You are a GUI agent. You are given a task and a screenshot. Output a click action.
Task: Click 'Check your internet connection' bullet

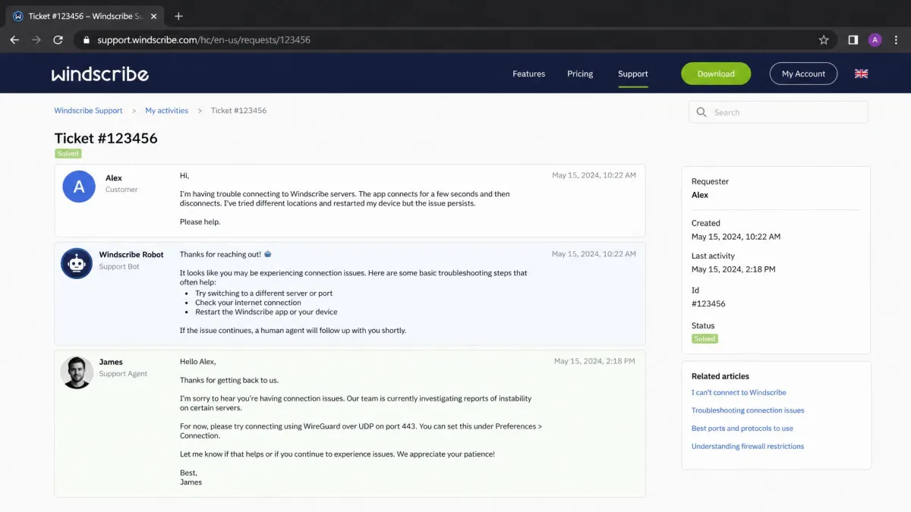point(248,303)
